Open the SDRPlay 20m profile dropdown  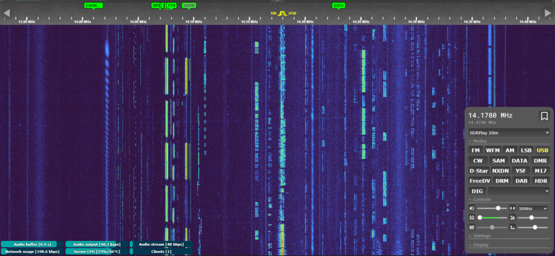tap(509, 132)
